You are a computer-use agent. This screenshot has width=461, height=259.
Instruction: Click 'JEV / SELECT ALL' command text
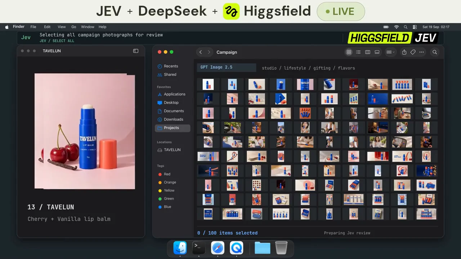57,41
